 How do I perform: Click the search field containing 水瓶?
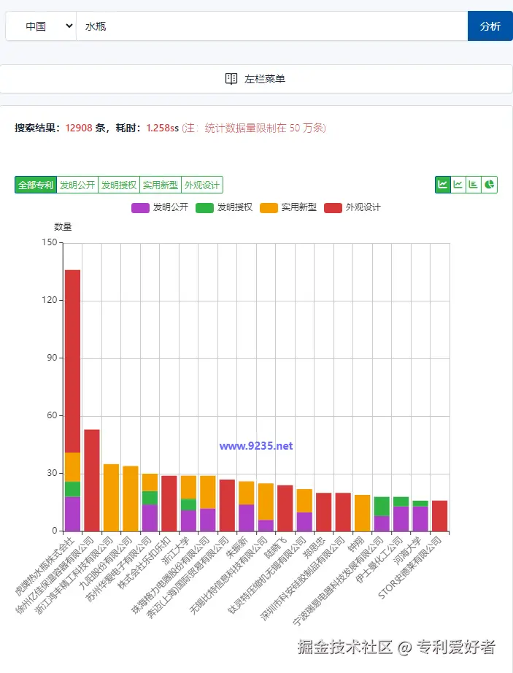219,26
